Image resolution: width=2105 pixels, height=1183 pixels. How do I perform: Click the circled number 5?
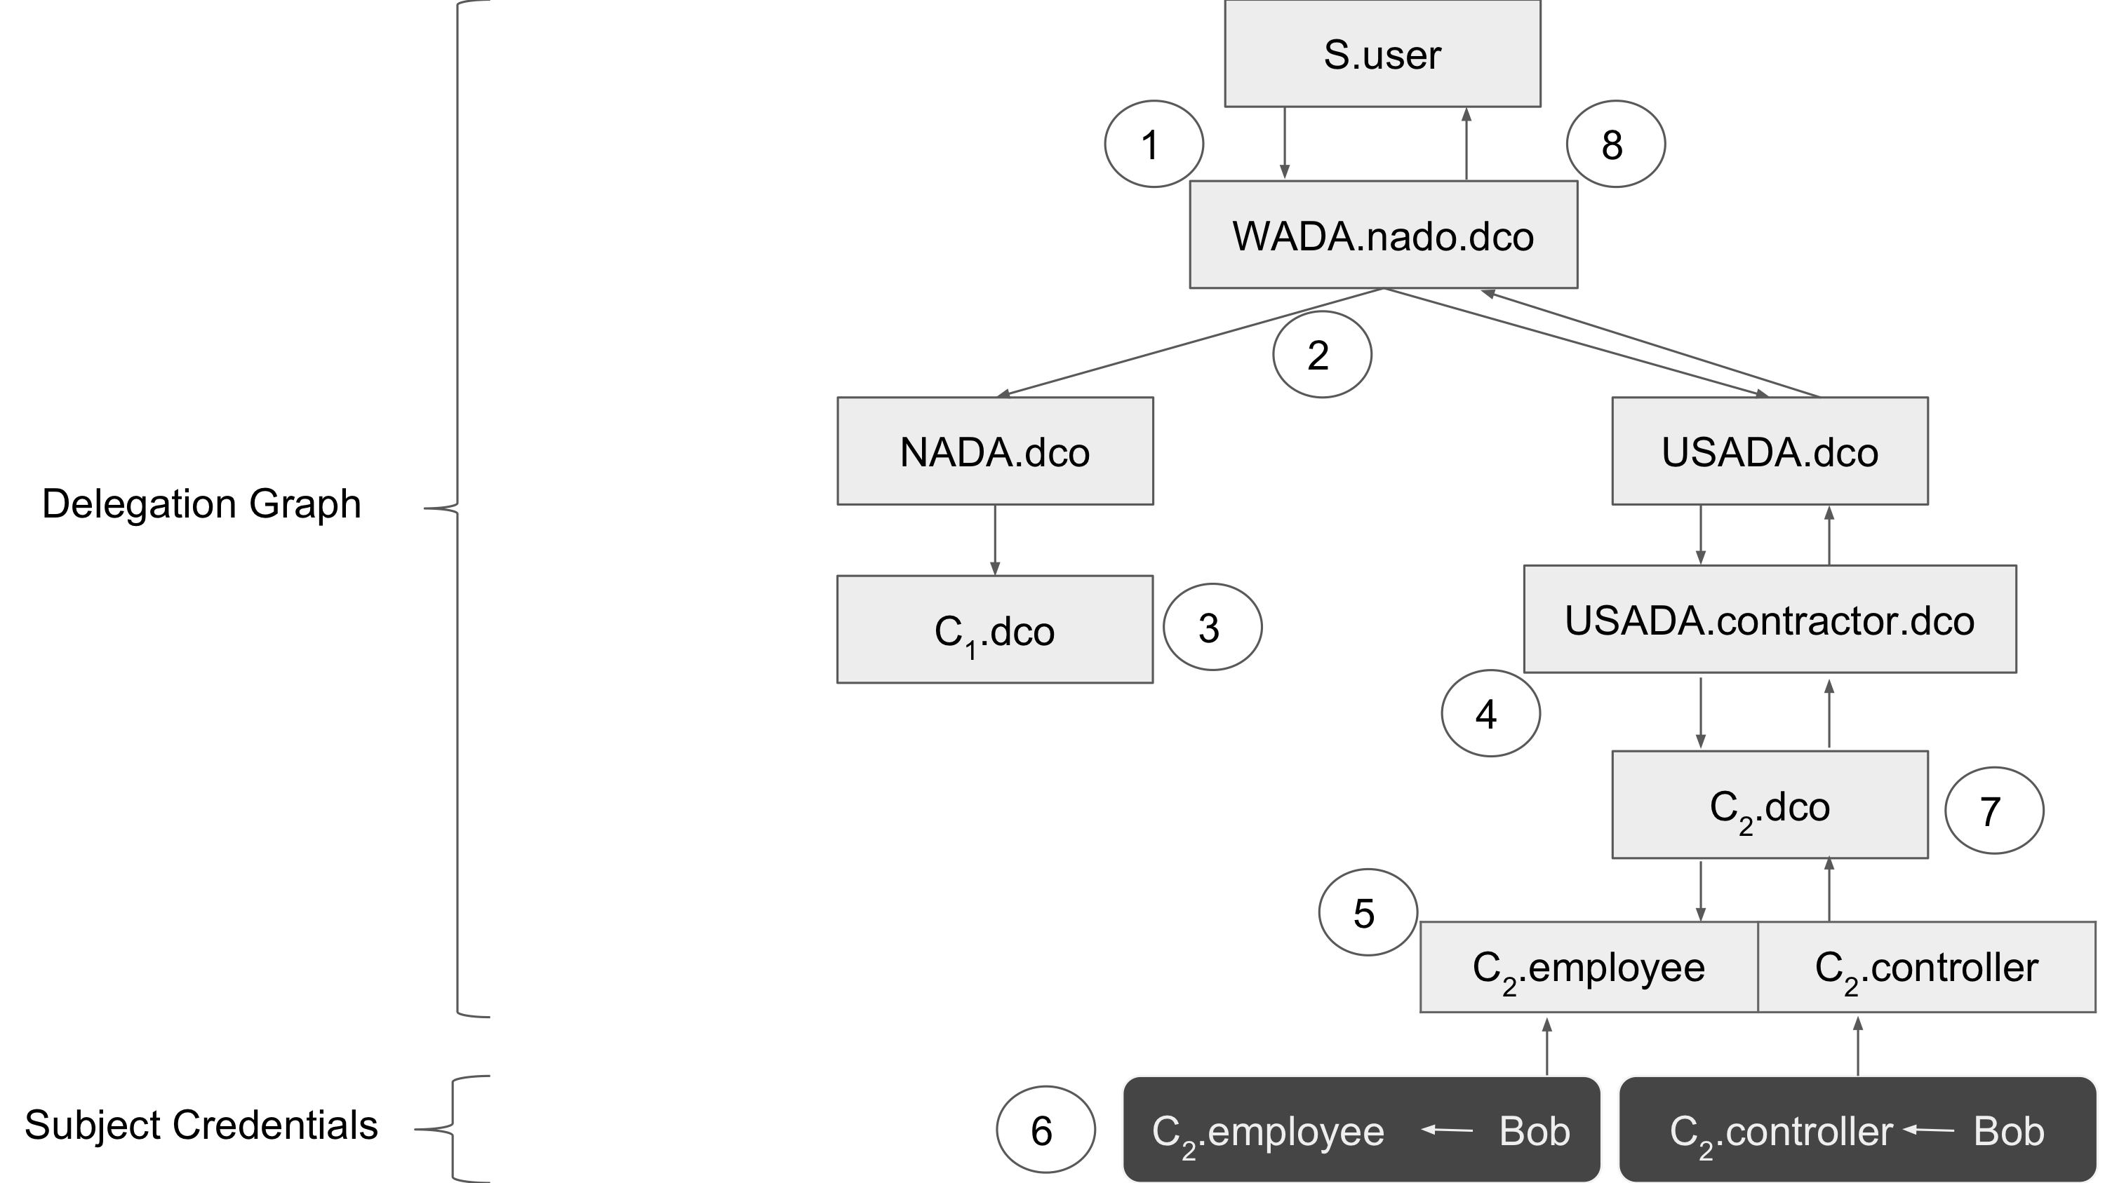[x=1367, y=913]
